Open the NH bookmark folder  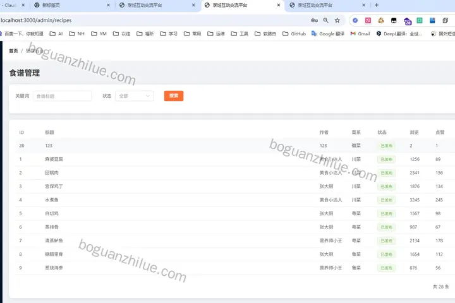tap(76, 33)
